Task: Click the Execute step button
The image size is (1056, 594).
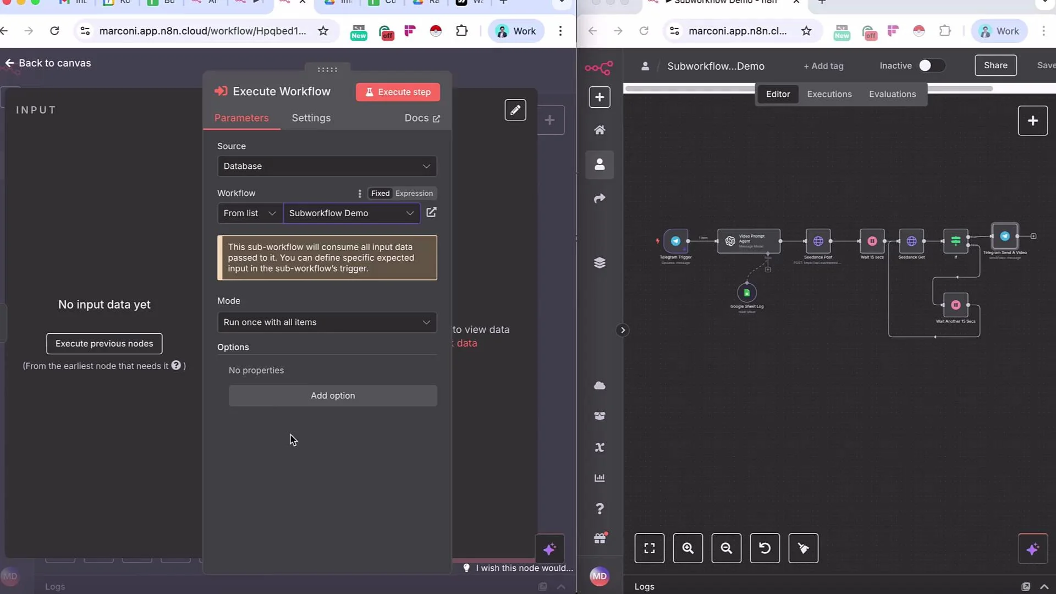Action: click(x=398, y=92)
